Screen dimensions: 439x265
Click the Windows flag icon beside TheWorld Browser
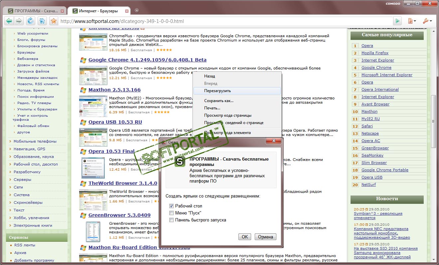click(83, 184)
